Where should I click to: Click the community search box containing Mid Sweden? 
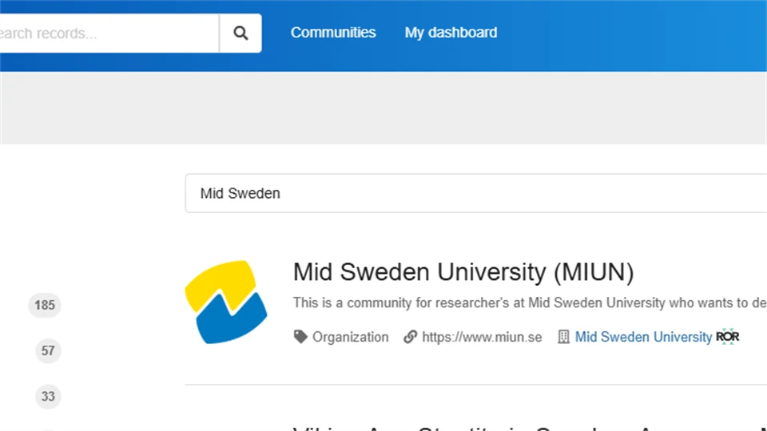471,193
